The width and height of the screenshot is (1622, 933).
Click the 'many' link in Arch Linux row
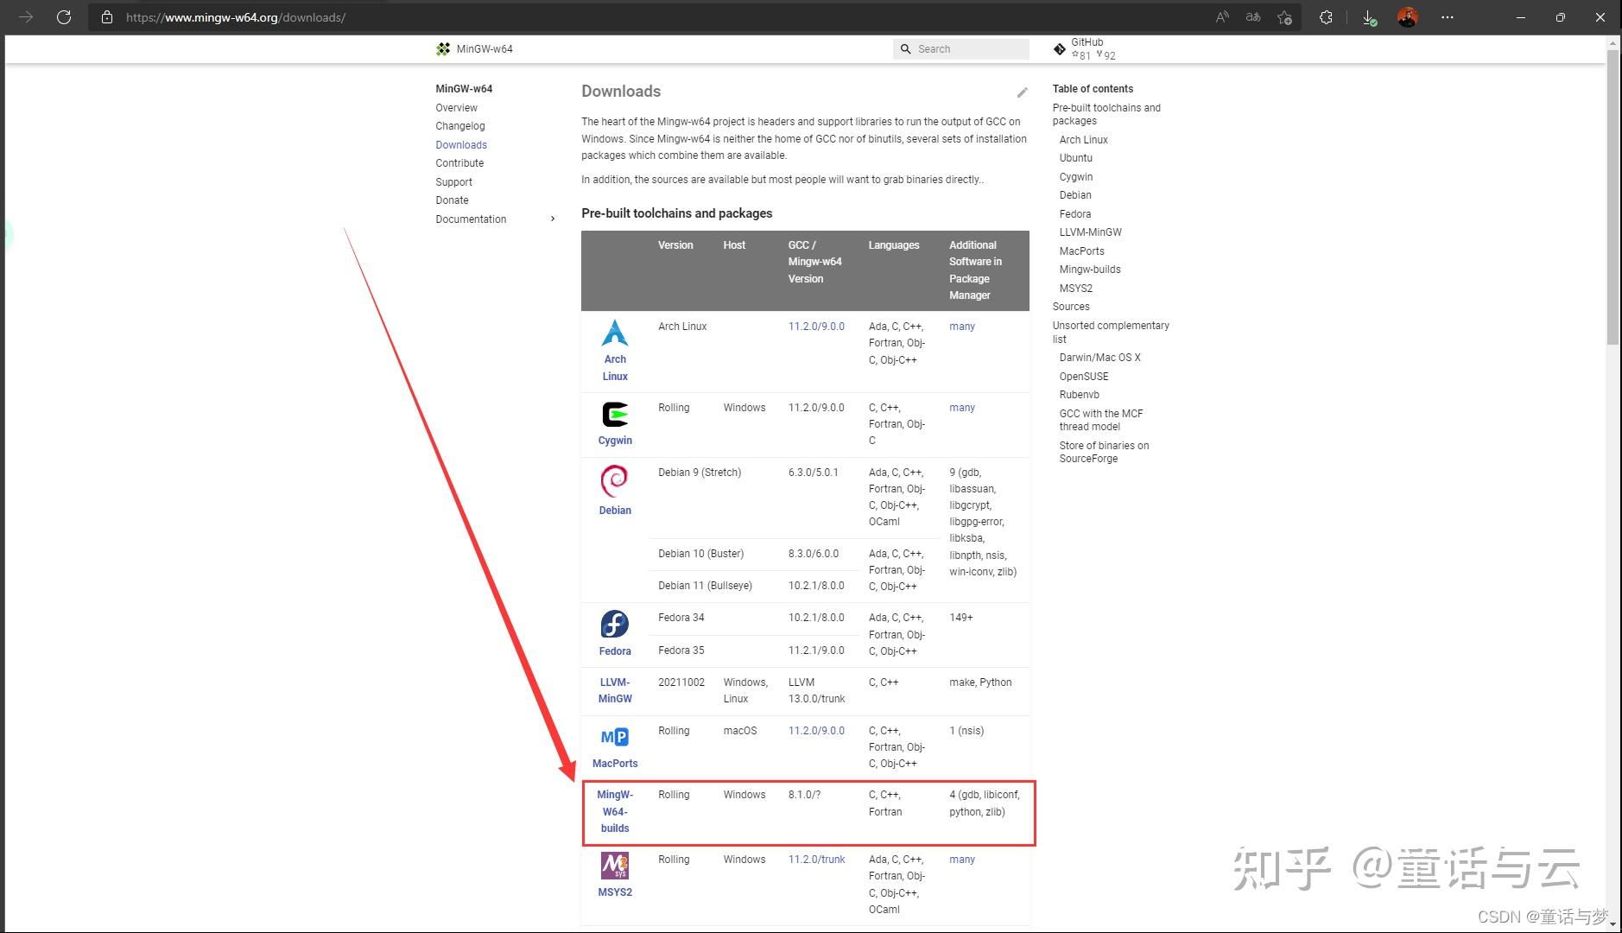(x=962, y=327)
